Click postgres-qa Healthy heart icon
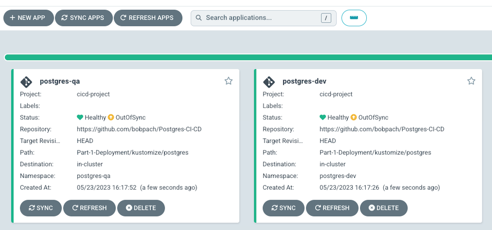This screenshot has width=492, height=230. click(80, 117)
